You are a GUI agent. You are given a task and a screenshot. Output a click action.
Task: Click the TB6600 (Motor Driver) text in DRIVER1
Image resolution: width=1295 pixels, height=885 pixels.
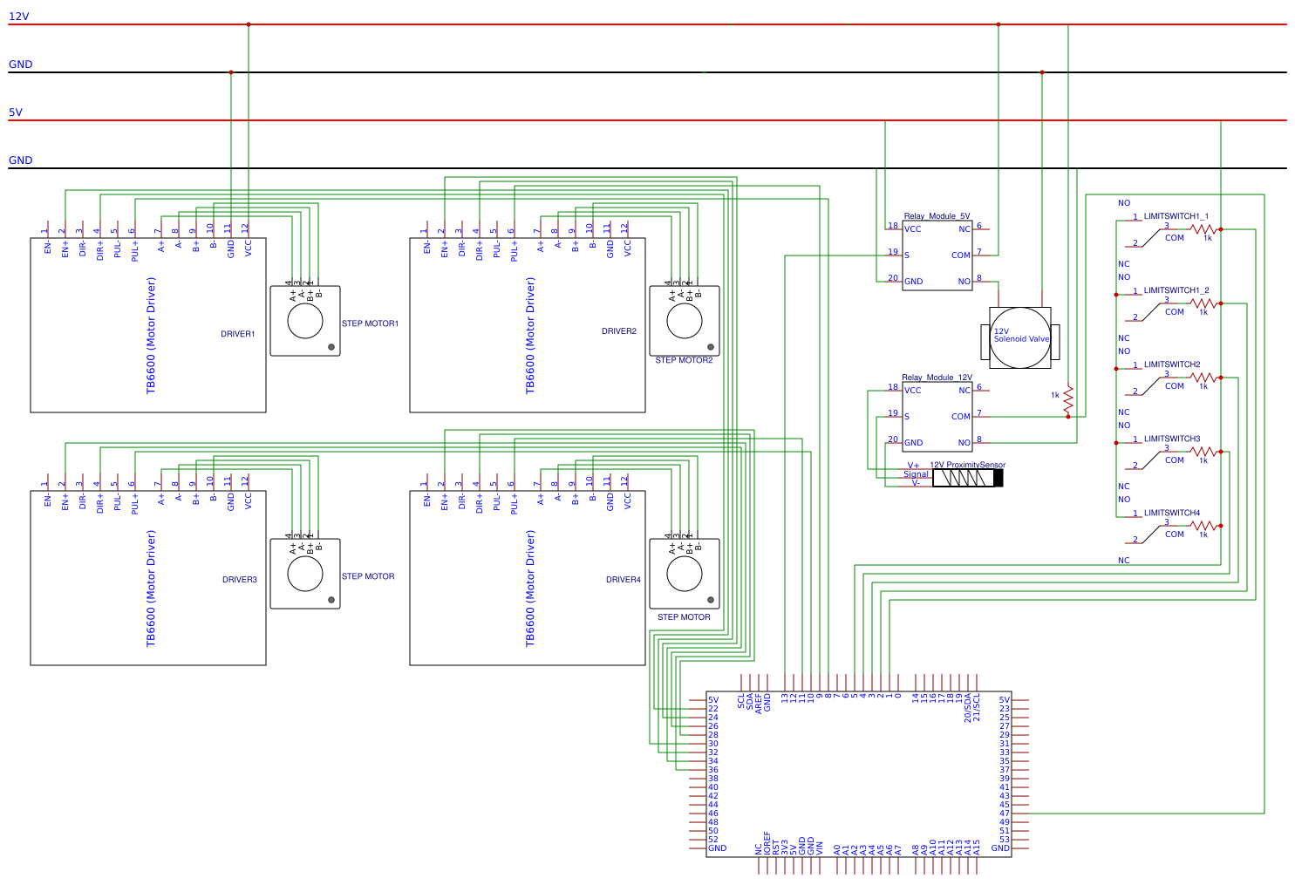(151, 336)
